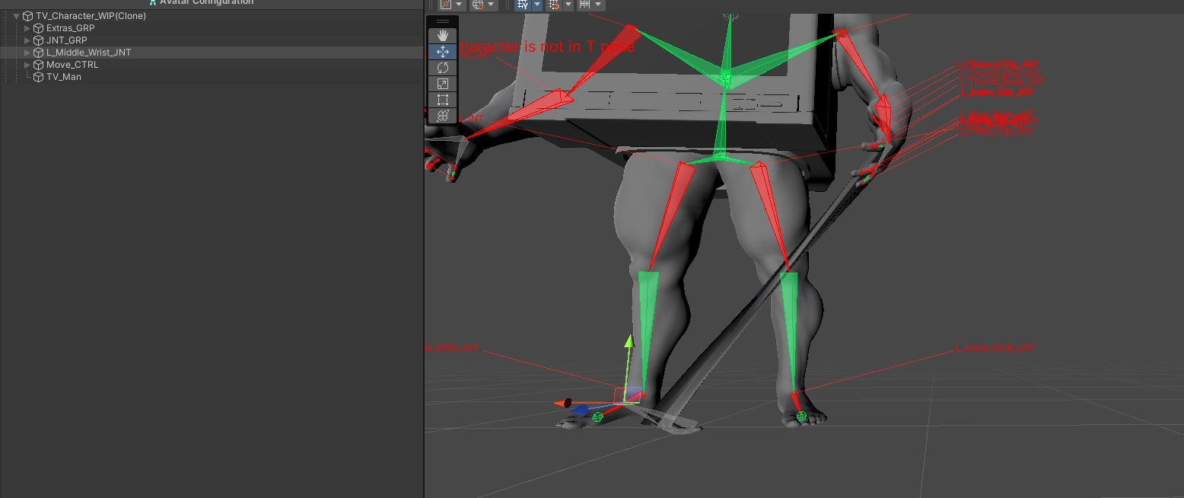Toggle grid snapping button
Viewport: 1184px width, 498px height.
[x=523, y=5]
